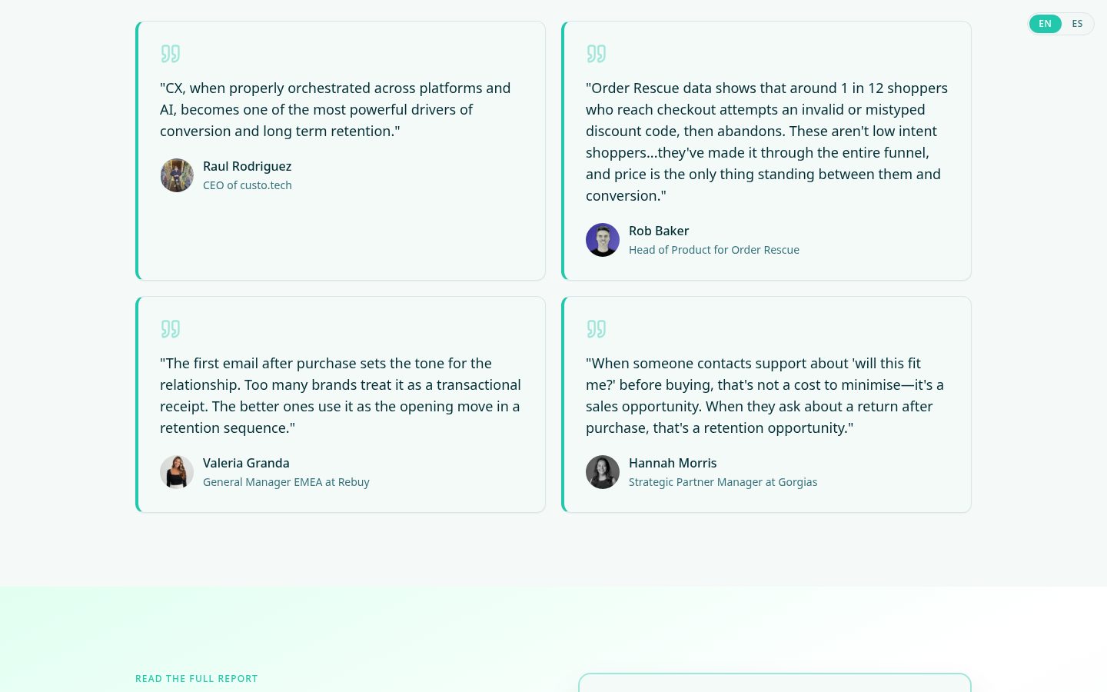Click the name Raul Rodriguez
This screenshot has height=692, width=1107.
[x=247, y=166]
